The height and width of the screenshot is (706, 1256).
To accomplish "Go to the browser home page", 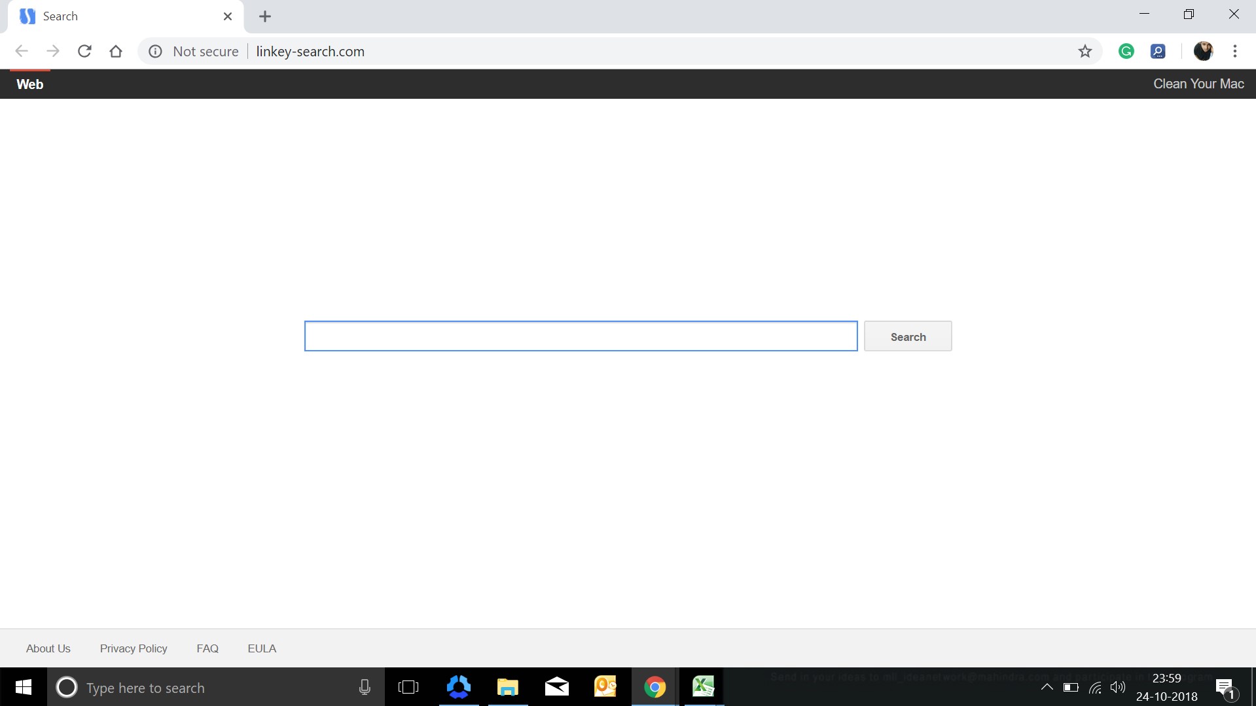I will click(x=116, y=51).
